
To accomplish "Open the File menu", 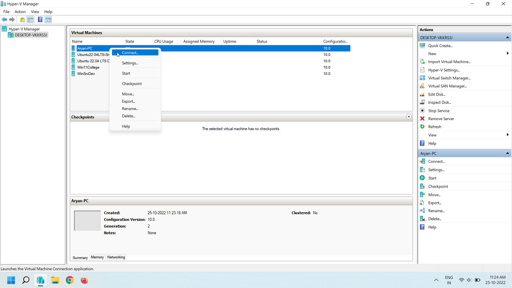I will click(6, 12).
